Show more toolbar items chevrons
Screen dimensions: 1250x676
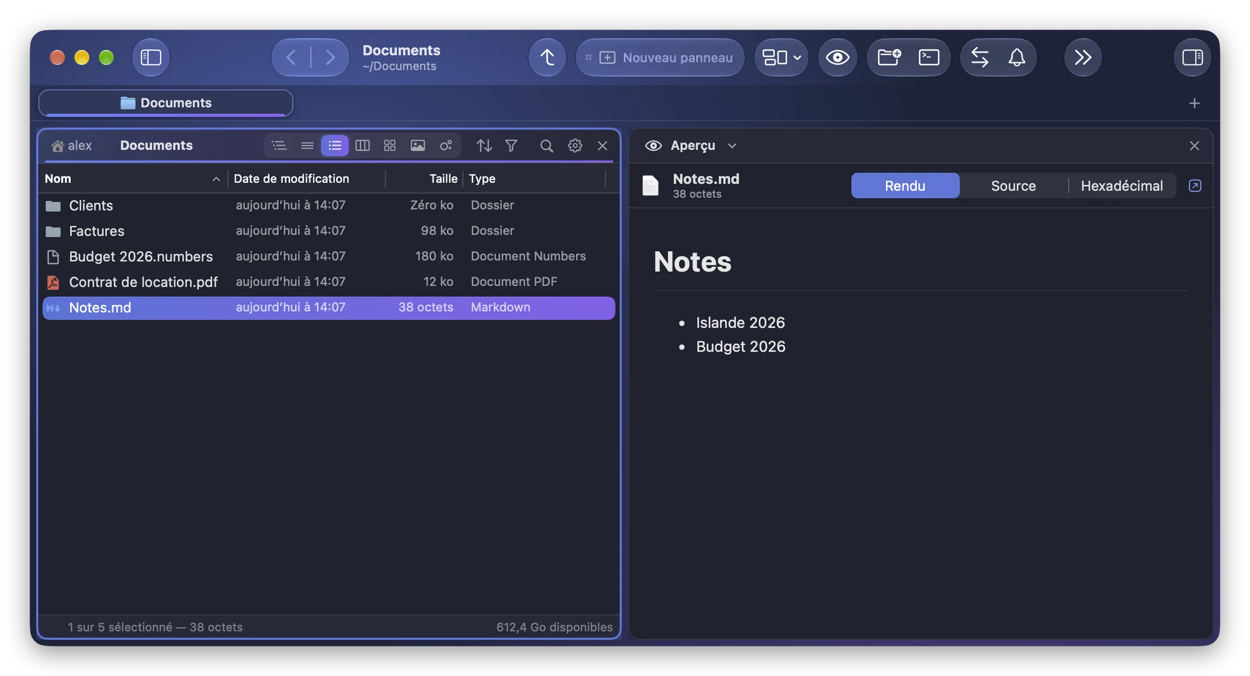(1082, 57)
